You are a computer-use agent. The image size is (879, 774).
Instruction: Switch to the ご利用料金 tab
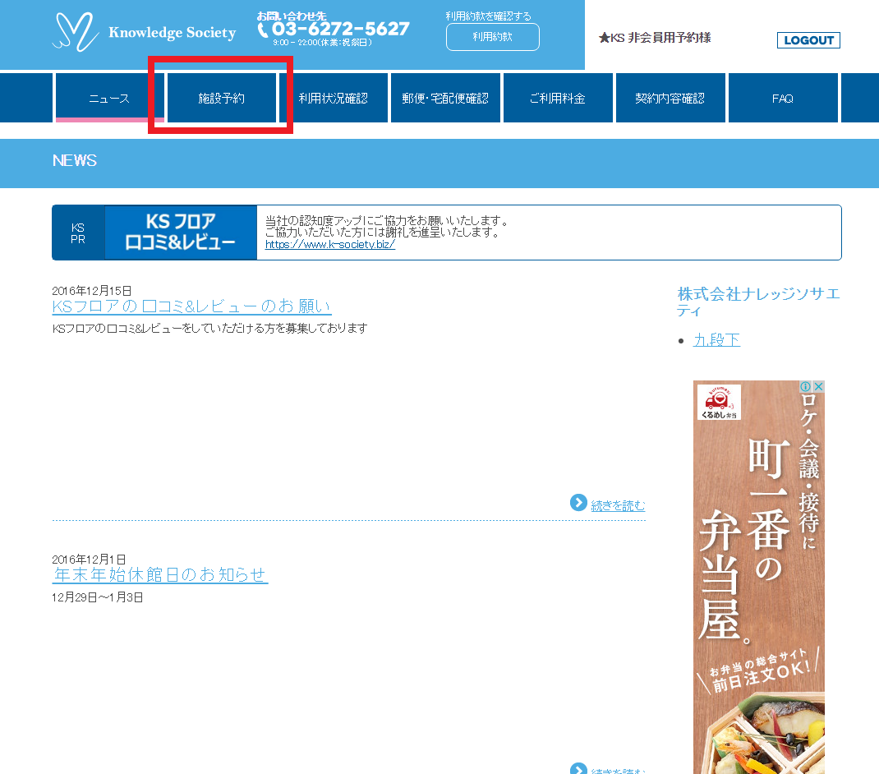point(558,98)
